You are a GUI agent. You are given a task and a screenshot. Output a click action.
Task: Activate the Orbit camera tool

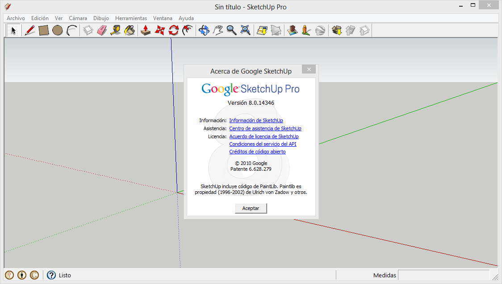click(204, 30)
